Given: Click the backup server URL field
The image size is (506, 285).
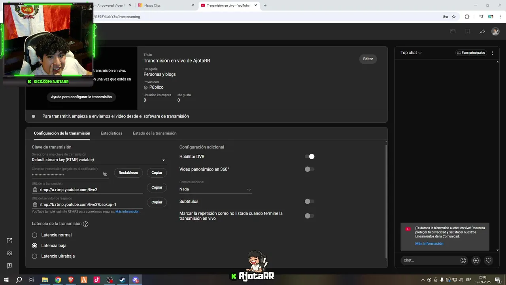Looking at the screenshot, I should coord(87,205).
